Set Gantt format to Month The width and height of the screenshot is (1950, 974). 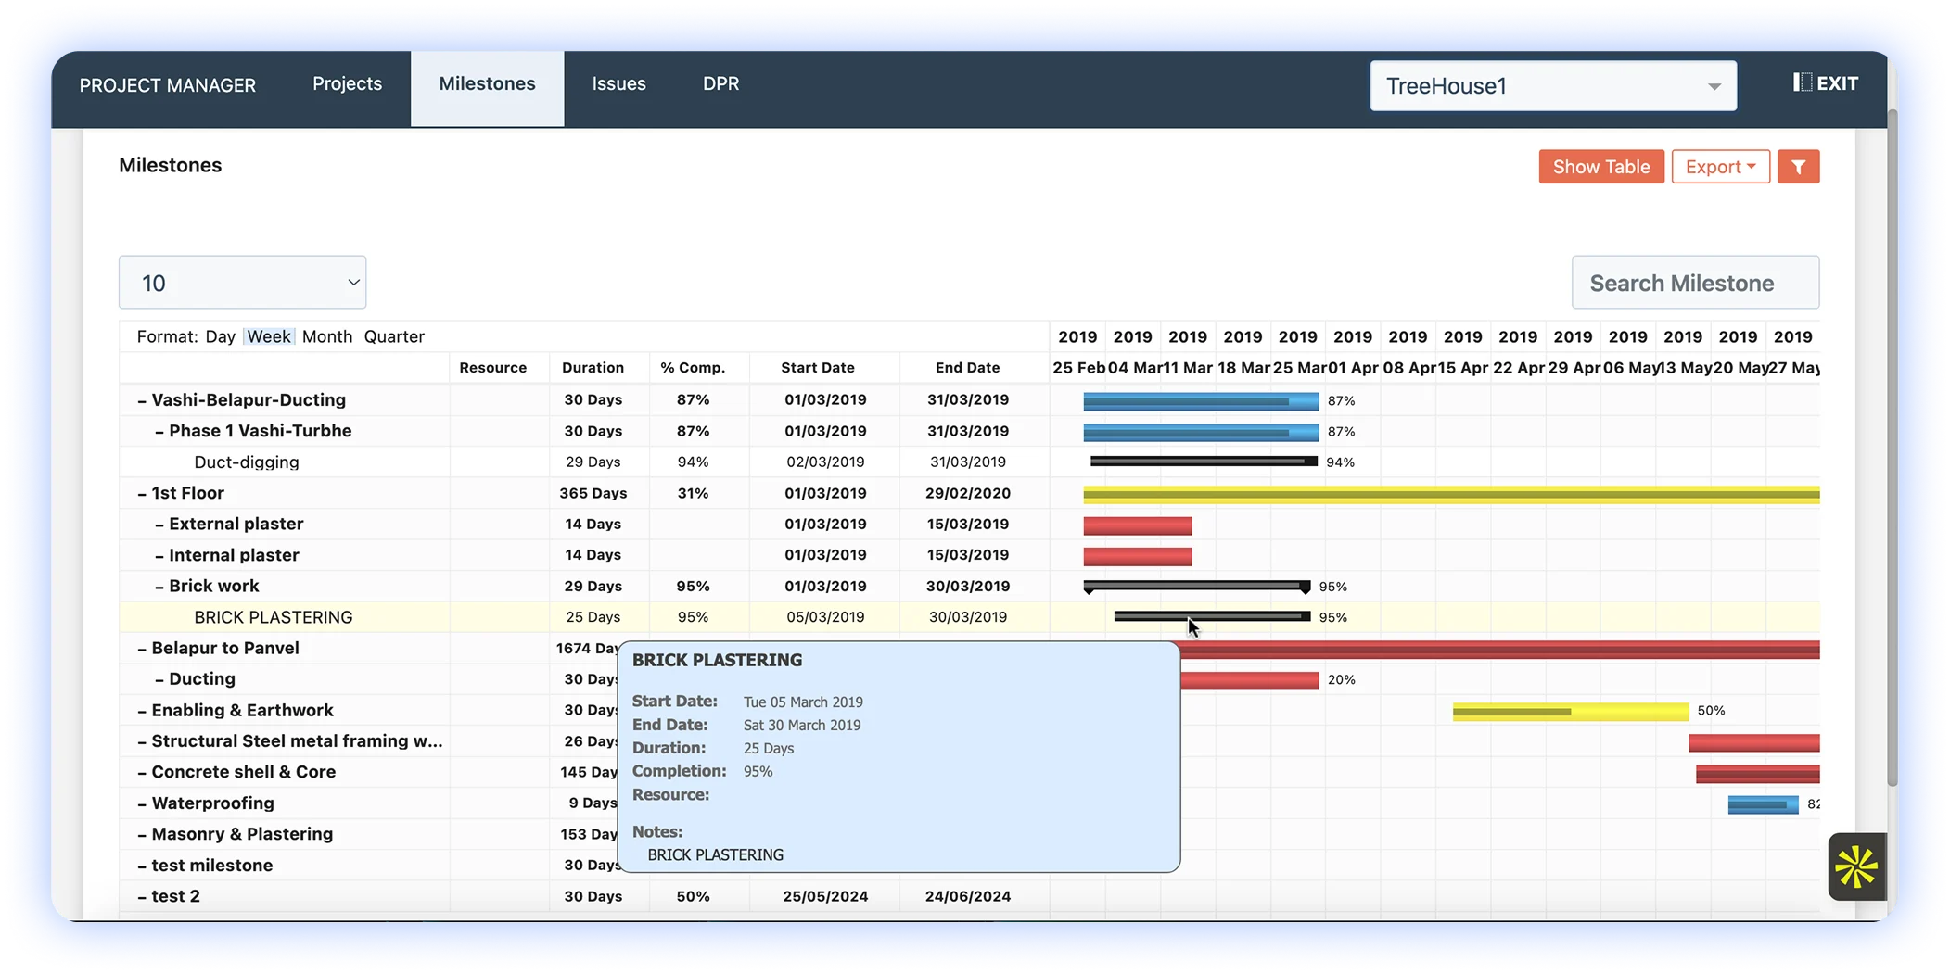pos(327,336)
